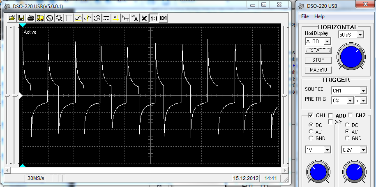
Task: Click the START button
Action: click(x=318, y=50)
